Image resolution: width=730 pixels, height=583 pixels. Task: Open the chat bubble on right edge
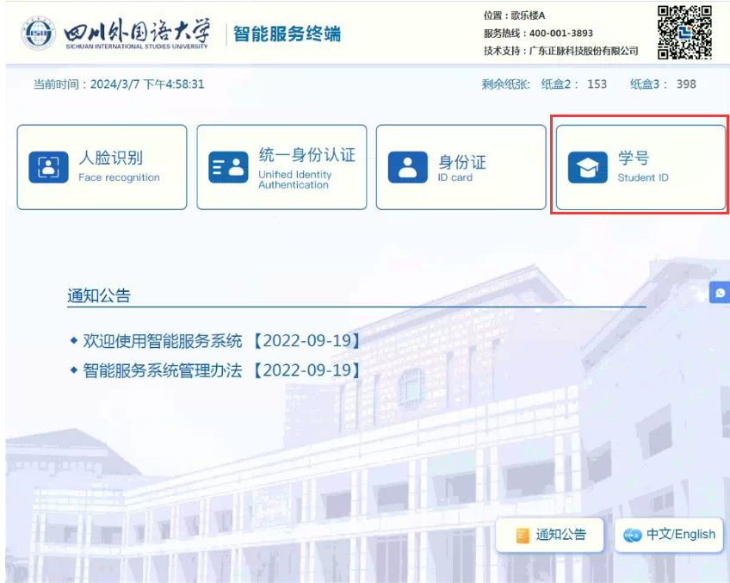(x=720, y=293)
